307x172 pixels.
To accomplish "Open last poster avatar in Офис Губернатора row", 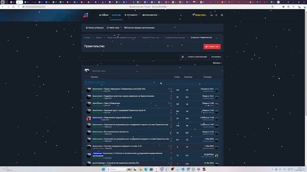I will tap(217, 104).
